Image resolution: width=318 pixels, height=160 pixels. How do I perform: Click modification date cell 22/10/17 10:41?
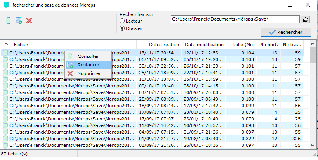[203, 73]
